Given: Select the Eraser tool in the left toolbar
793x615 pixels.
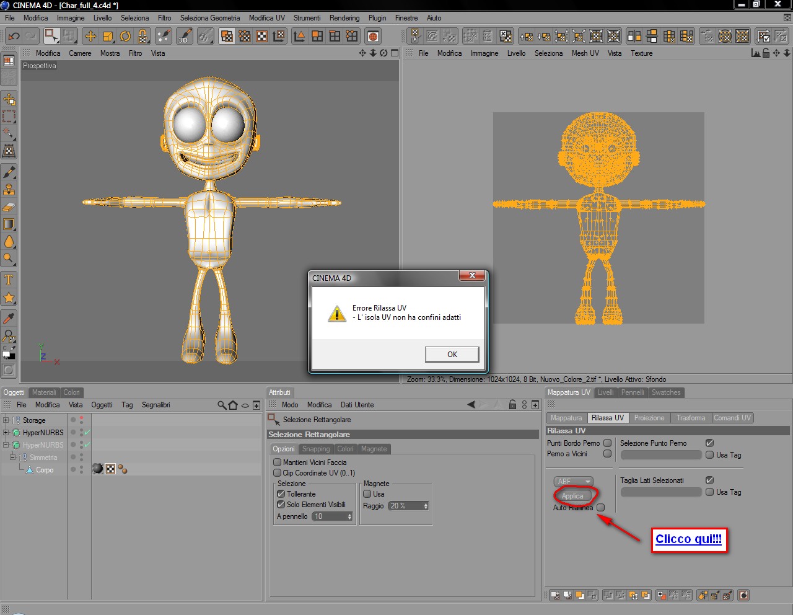Looking at the screenshot, I should 9,206.
